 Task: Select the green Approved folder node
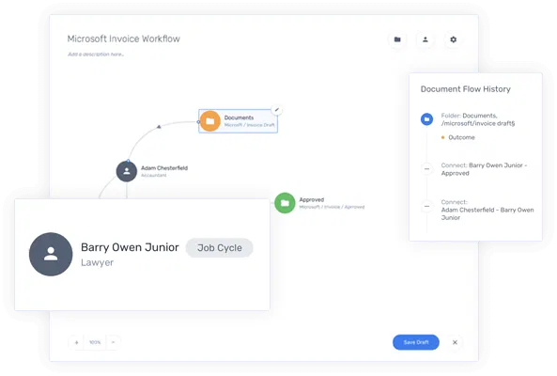[285, 203]
